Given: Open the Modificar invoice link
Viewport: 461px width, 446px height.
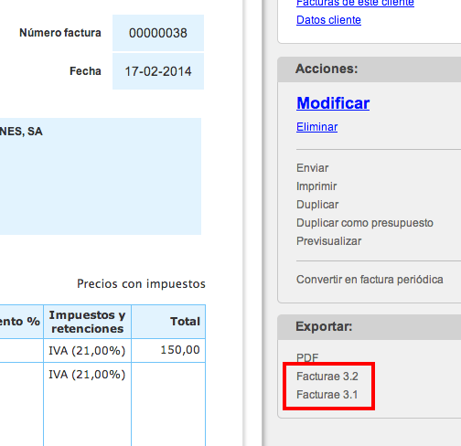Looking at the screenshot, I should pyautogui.click(x=333, y=103).
